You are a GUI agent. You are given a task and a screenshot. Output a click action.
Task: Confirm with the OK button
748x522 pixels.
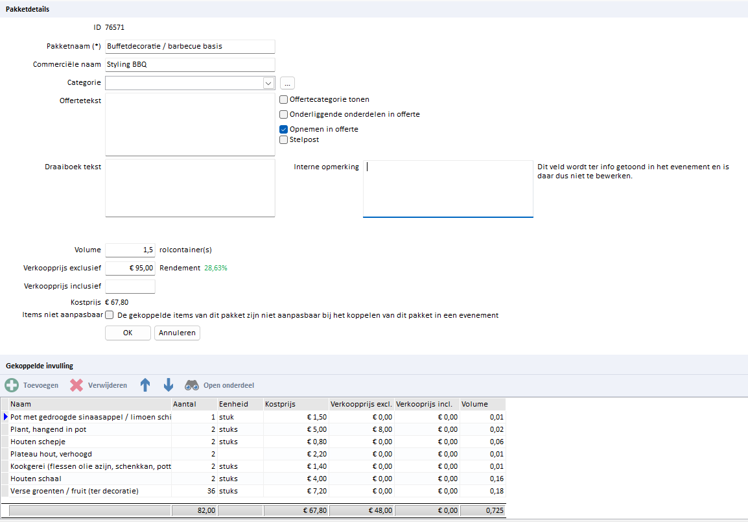(x=128, y=333)
